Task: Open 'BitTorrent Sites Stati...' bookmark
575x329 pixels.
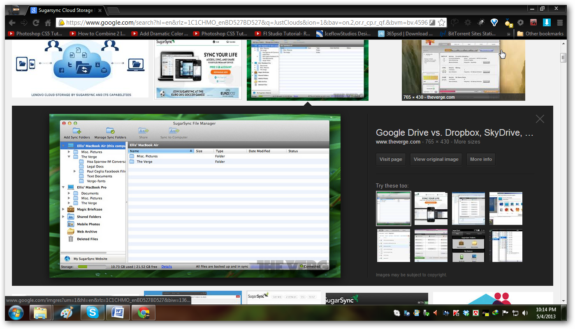Action: [x=468, y=34]
